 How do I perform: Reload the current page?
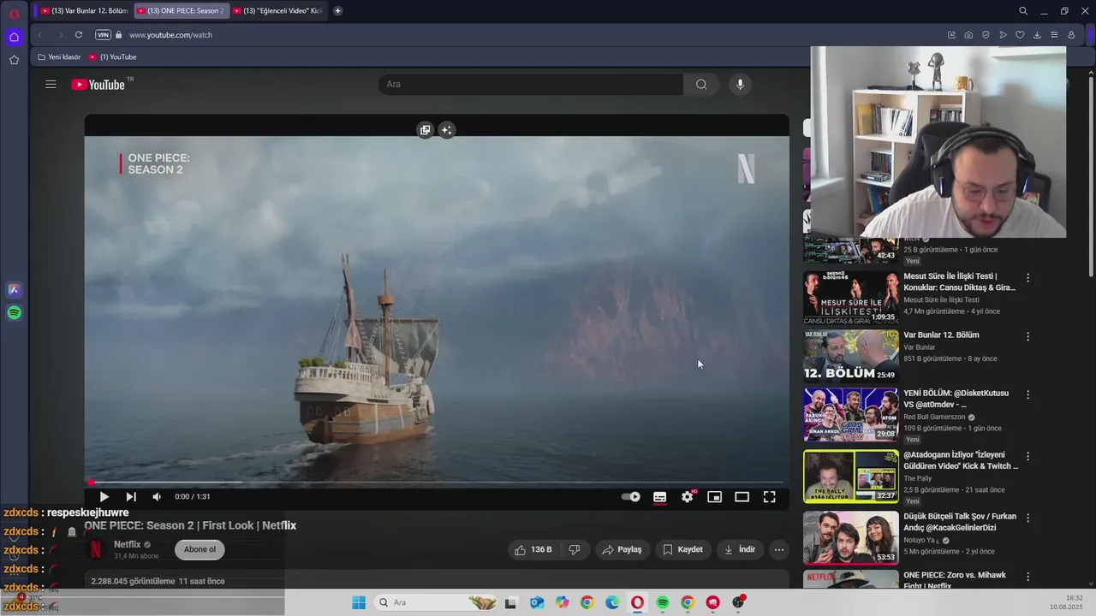[x=79, y=35]
